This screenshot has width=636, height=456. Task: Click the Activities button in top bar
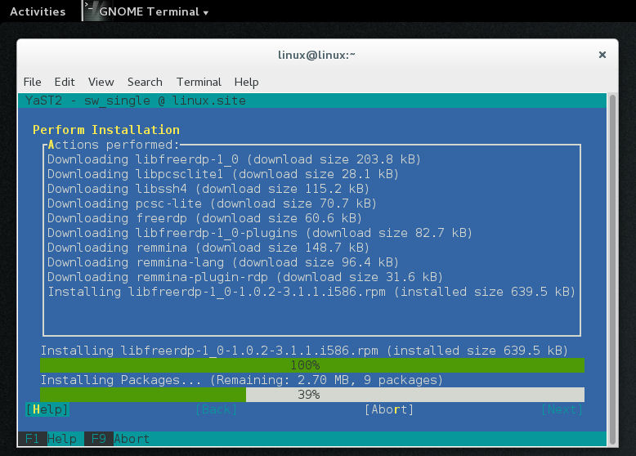click(38, 11)
